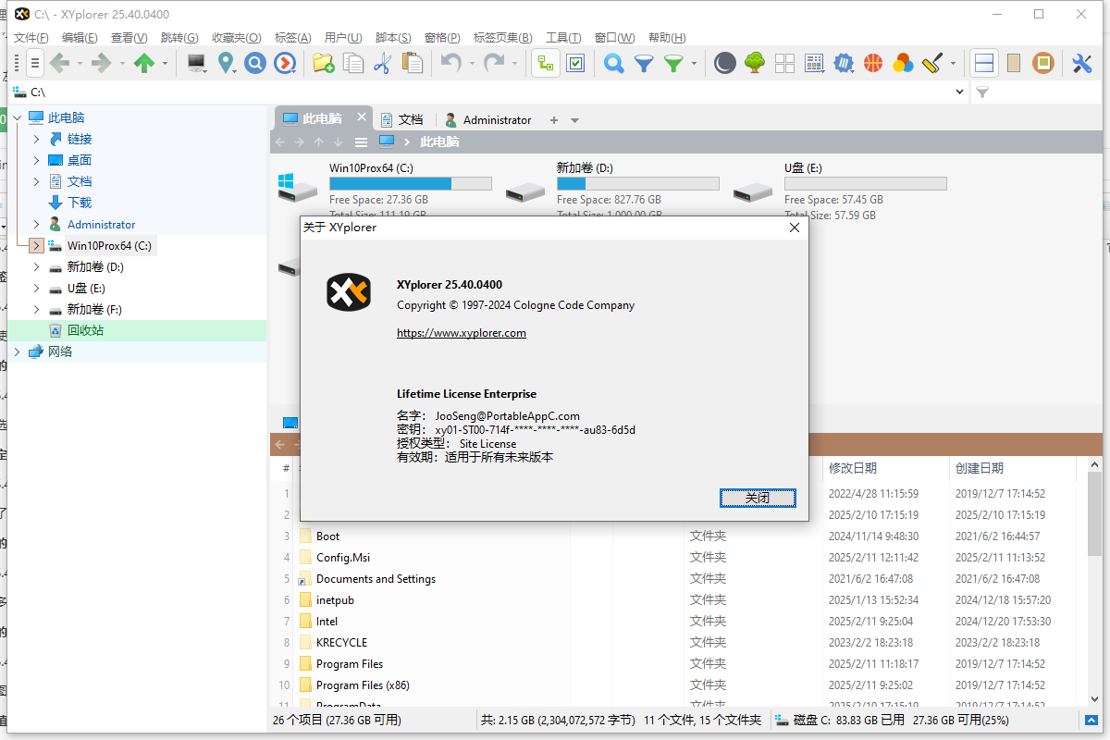Click the Undo toolbar icon
This screenshot has width=1110, height=740.
coord(450,63)
